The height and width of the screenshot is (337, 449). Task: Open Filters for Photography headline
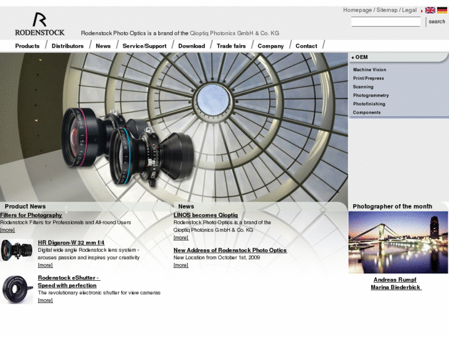click(31, 215)
